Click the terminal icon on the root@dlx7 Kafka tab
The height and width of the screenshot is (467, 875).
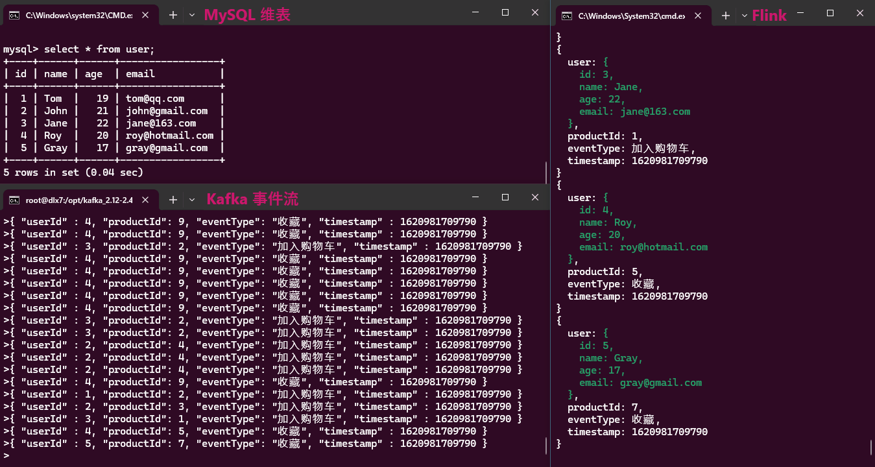pos(14,200)
